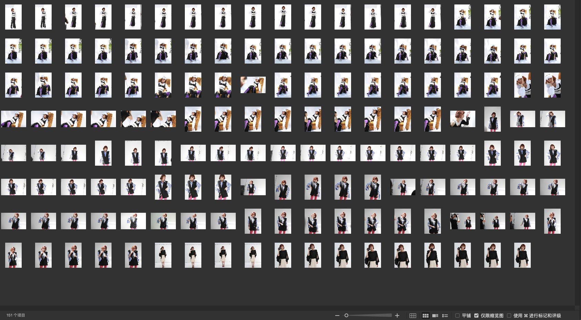Select the last thumbnail in the top row
Screen dimensions: 581x320
click(x=552, y=17)
